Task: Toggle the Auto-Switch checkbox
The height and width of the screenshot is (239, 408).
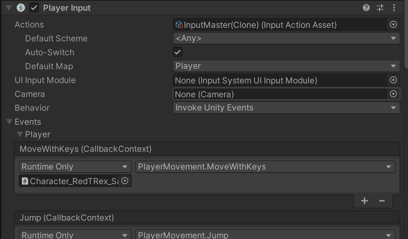Action: tap(178, 52)
